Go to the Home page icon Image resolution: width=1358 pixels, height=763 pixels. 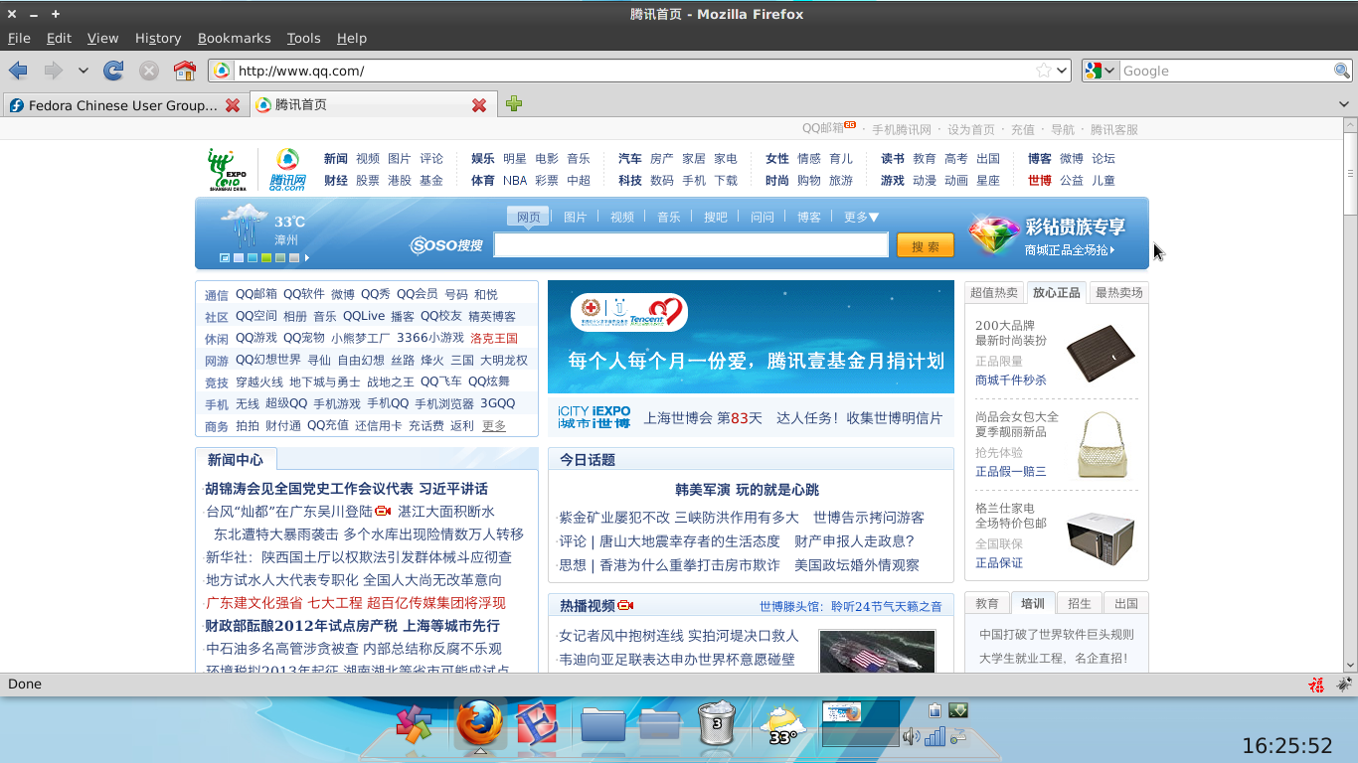[185, 71]
